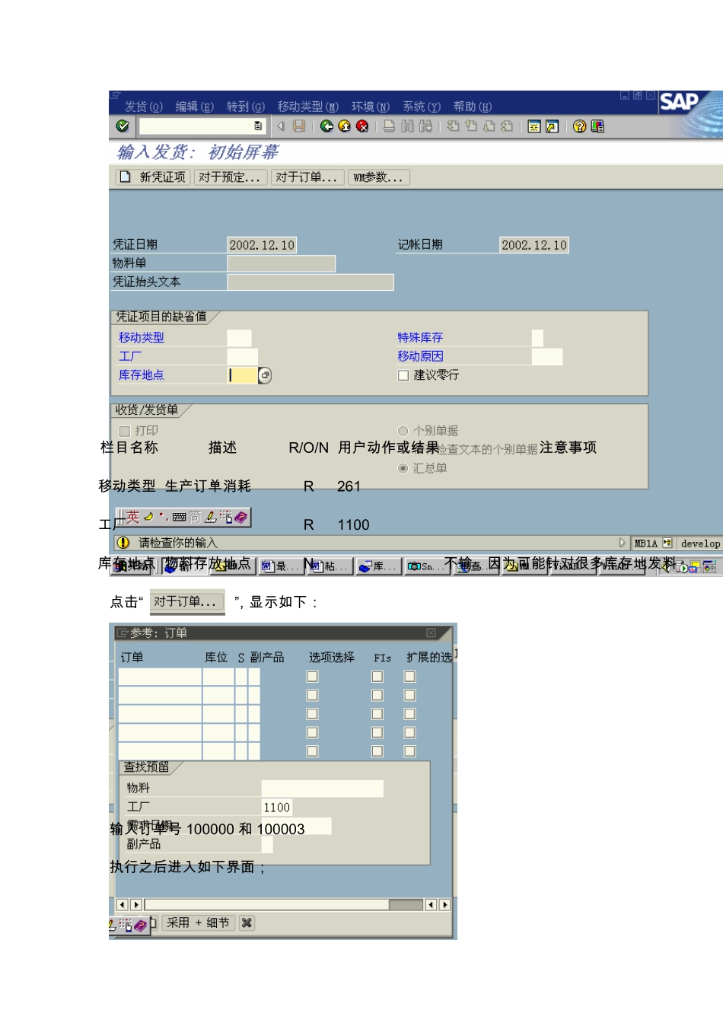
Task: Toggle the 打印 checkbox
Action: [125, 431]
